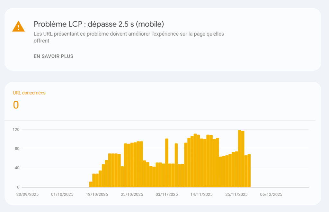Click the date label 03/11/2025

tap(166, 194)
